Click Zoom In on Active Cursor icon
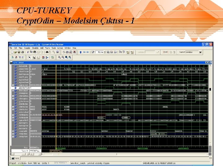This screenshot has height=167, width=223. click(x=70, y=58)
